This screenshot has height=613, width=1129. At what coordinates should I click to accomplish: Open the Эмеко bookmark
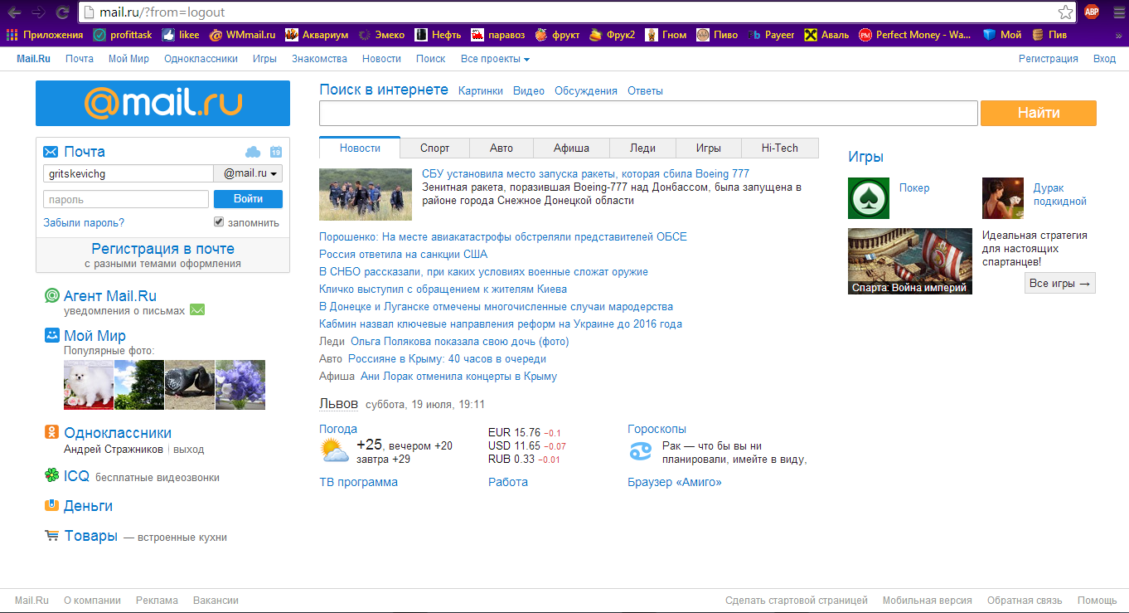(x=381, y=35)
